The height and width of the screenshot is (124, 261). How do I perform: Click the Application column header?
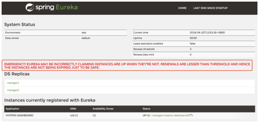[13, 109]
